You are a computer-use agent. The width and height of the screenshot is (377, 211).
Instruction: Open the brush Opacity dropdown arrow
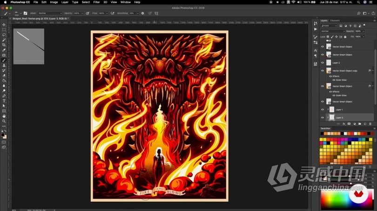click(x=82, y=13)
